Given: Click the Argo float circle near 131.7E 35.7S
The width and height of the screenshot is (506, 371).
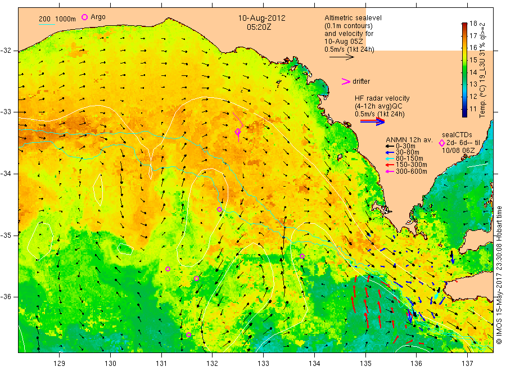Looking at the screenshot, I should click(197, 278).
